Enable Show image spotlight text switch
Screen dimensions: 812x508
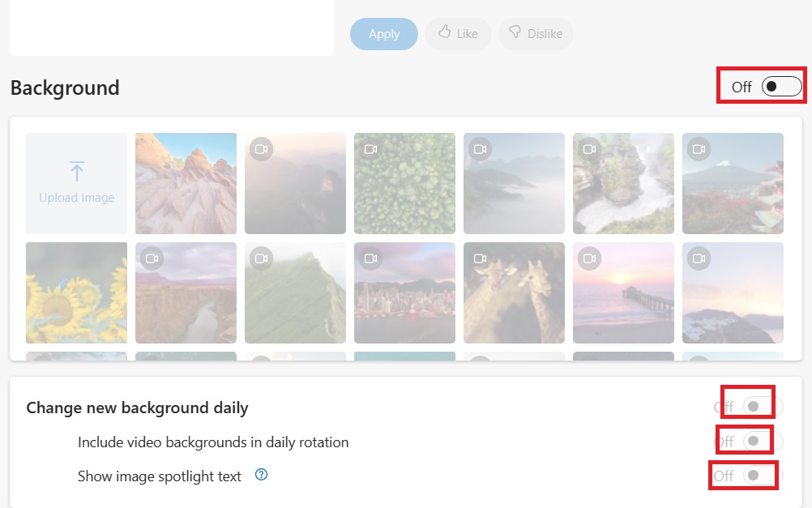763,476
